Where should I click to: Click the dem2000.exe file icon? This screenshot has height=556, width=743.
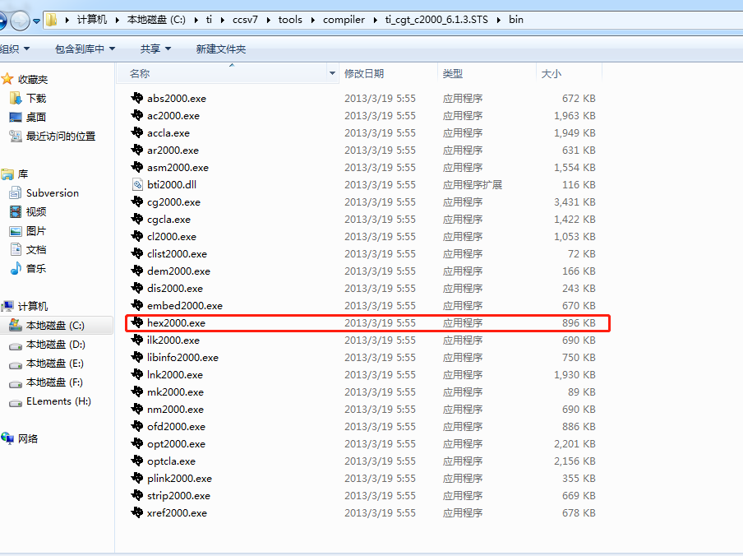pyautogui.click(x=137, y=271)
